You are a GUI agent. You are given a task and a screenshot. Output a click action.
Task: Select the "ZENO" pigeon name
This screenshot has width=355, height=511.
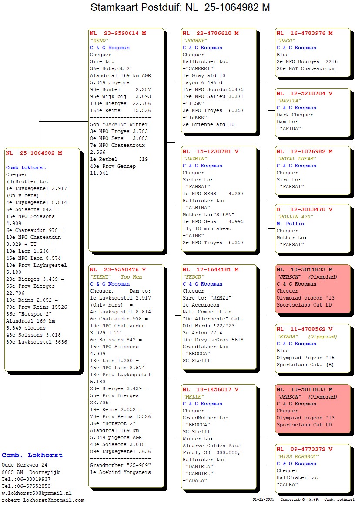pyautogui.click(x=99, y=41)
